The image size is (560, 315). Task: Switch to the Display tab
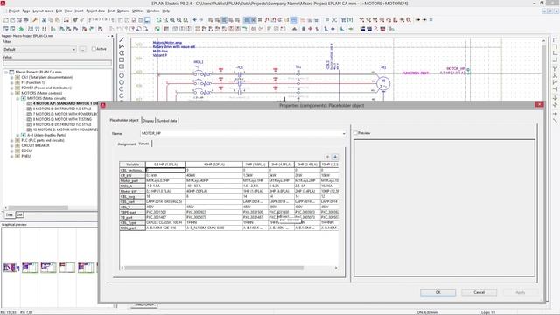pyautogui.click(x=148, y=121)
